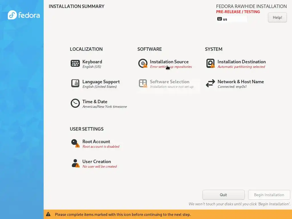Click 'English (United States)' language text
Viewport: 292px width, 219px height.
[x=100, y=87]
